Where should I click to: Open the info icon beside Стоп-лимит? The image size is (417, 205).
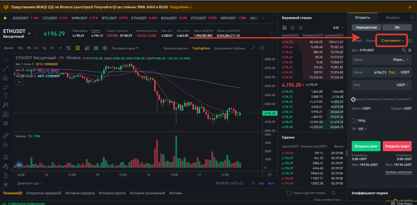point(410,41)
